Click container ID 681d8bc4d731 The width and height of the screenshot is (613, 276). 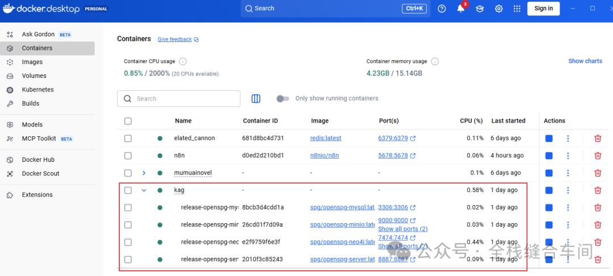(x=263, y=138)
